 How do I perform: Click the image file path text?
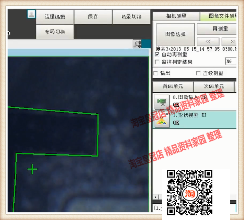(196, 49)
